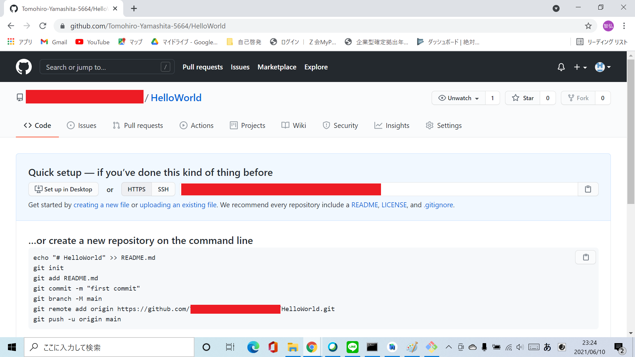Switch clone URL to SSH

[x=163, y=189]
